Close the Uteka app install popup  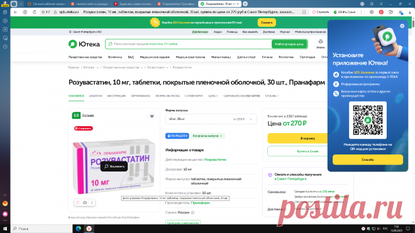[402, 26]
